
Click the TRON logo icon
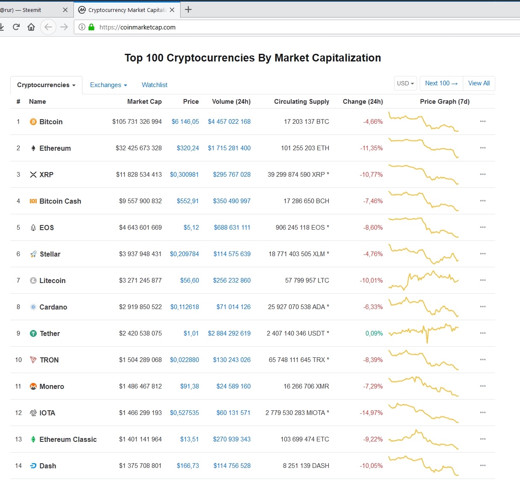pyautogui.click(x=33, y=360)
